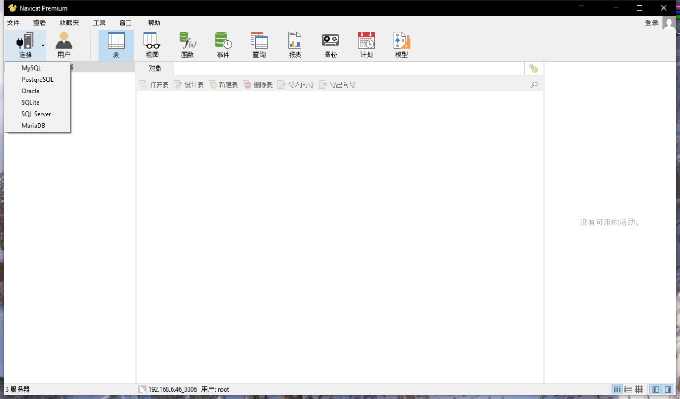Show 事件 (Event) objects

pos(223,41)
